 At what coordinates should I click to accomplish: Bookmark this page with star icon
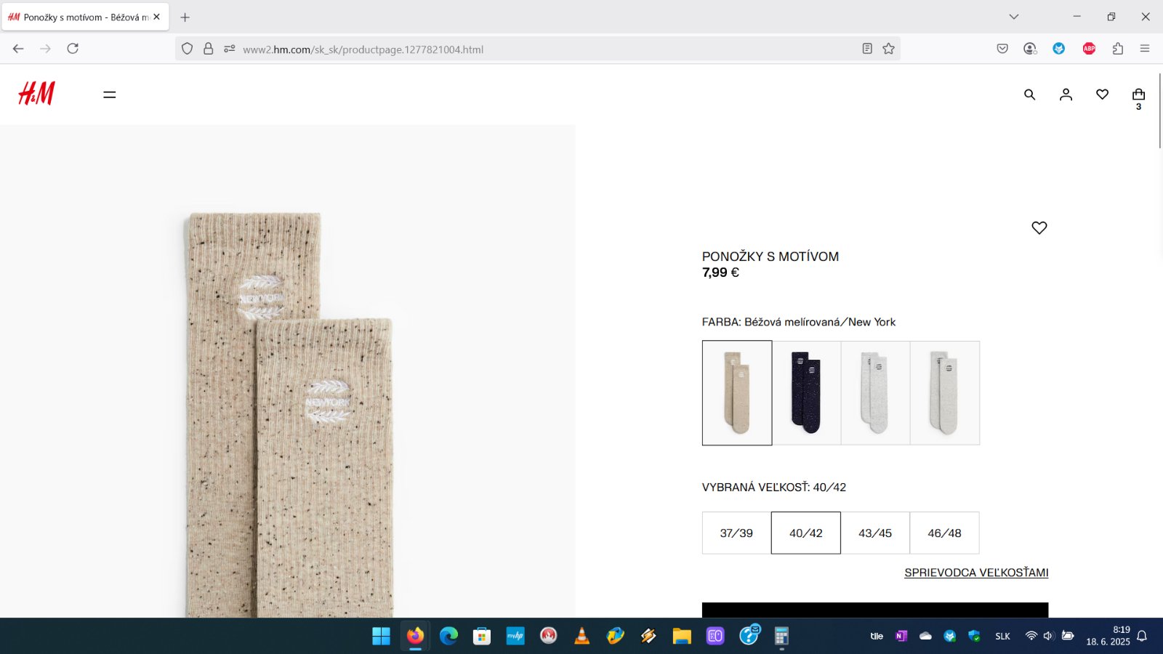(888, 49)
